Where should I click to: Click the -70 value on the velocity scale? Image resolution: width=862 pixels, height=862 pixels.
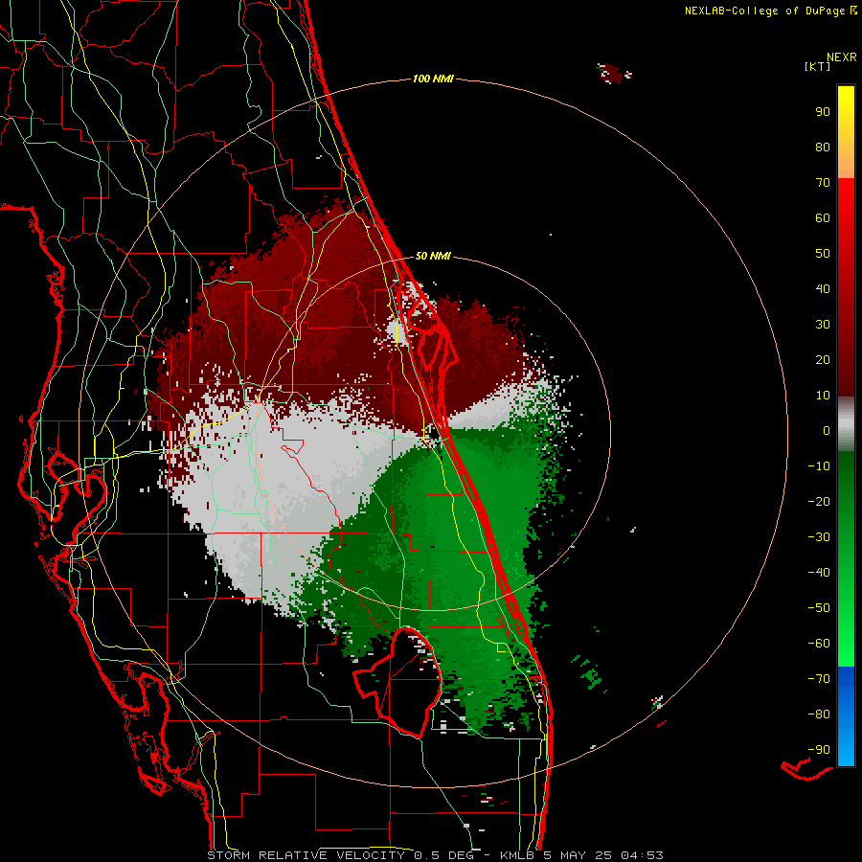[819, 679]
